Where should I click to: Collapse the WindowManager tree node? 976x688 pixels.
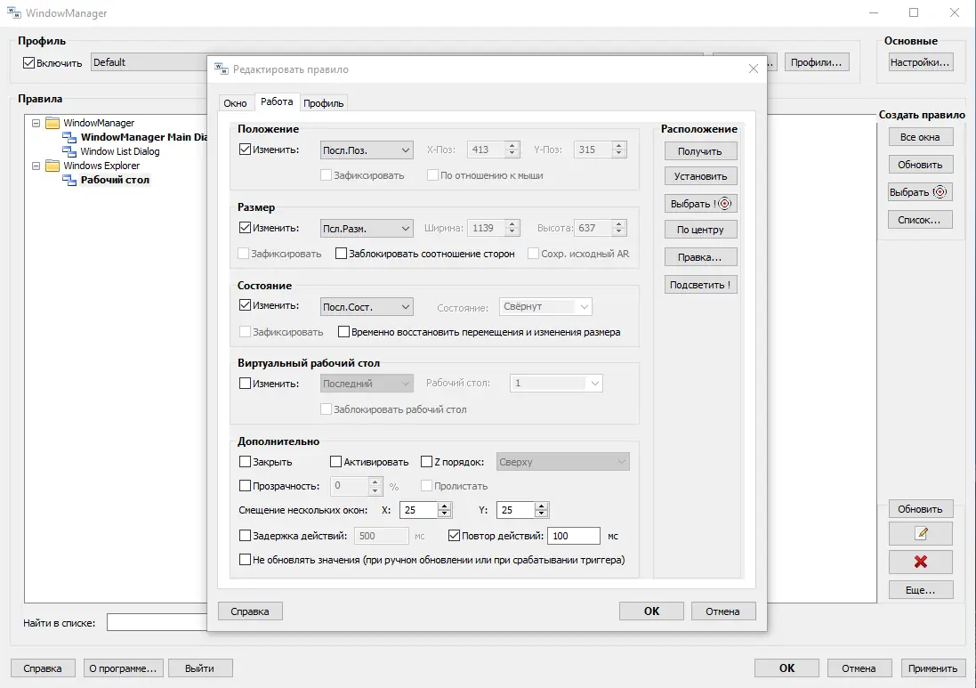(36, 124)
